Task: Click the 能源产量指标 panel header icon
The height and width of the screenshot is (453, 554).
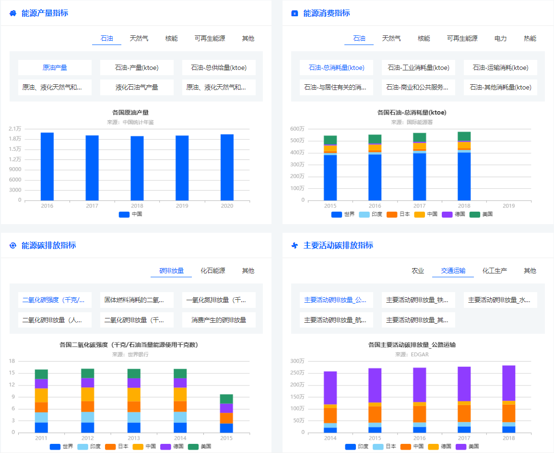Action: click(12, 13)
